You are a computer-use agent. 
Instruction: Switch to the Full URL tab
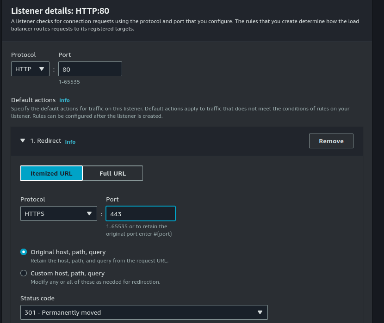112,173
